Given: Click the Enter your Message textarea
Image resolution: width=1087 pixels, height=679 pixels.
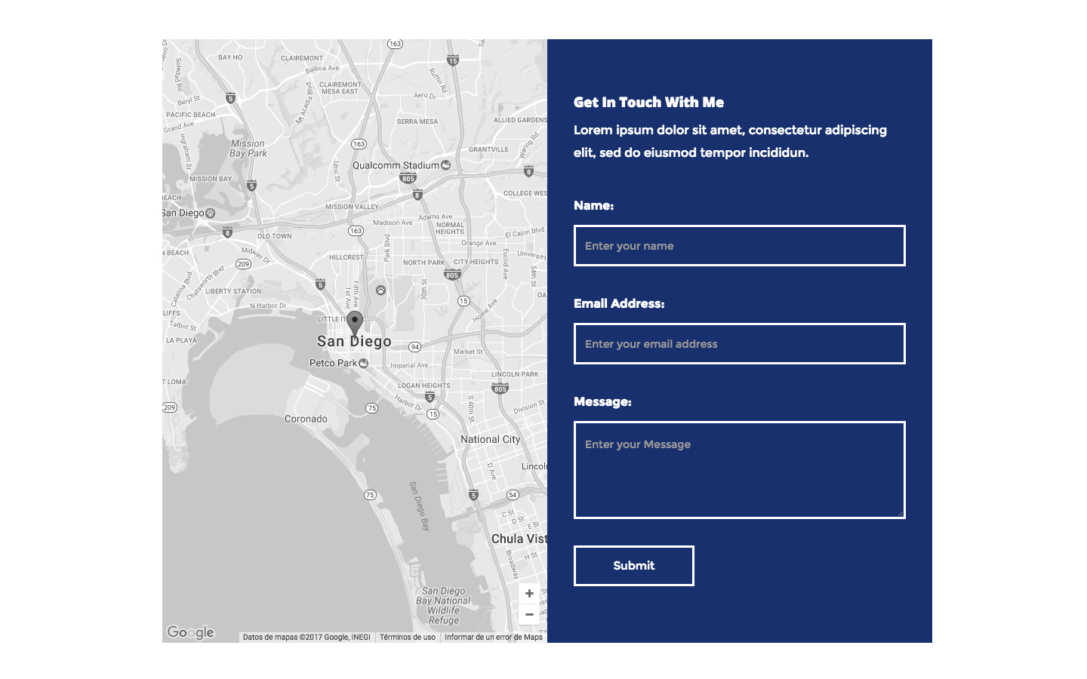Looking at the screenshot, I should tap(739, 468).
